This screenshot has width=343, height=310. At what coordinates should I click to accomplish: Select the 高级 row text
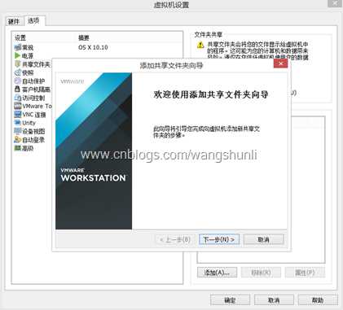coord(28,148)
